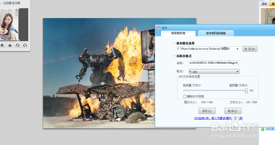Select the girl portrait thumbnail preview
This screenshot has width=275, height=145.
[x=9, y=24]
